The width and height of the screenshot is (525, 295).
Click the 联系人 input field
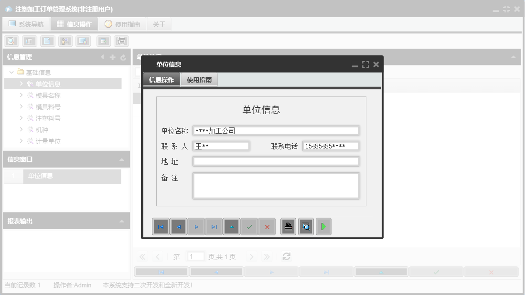click(221, 146)
